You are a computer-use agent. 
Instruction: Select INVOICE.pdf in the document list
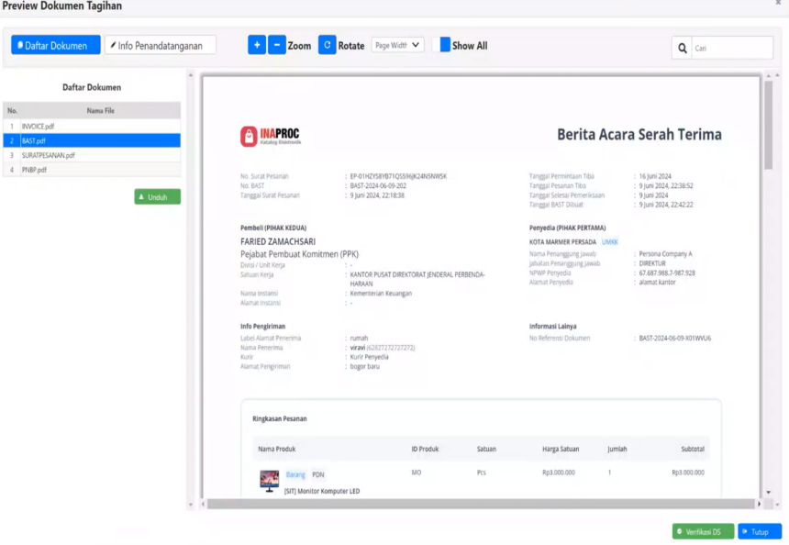[39, 127]
